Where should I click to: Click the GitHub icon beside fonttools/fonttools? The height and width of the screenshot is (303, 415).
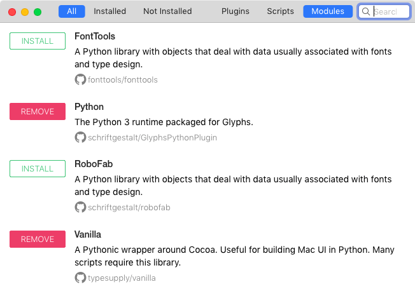click(80, 80)
